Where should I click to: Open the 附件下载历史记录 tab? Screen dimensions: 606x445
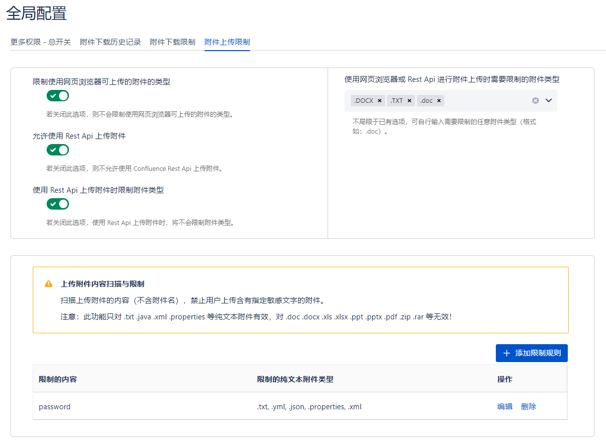[110, 42]
